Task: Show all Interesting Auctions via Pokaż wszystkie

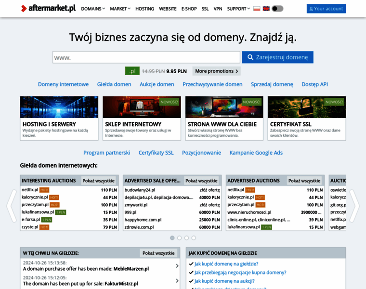Action: (99, 181)
